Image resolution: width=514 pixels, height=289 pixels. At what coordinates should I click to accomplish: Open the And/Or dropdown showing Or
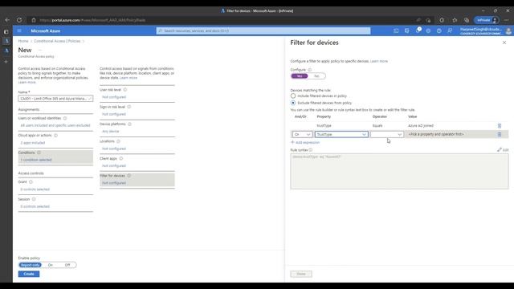click(x=302, y=134)
